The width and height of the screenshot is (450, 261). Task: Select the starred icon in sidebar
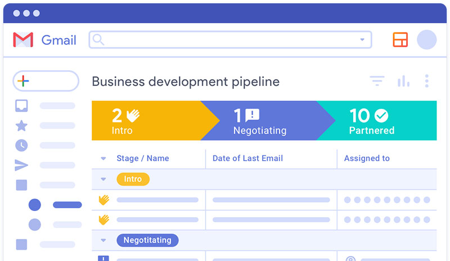coord(21,126)
